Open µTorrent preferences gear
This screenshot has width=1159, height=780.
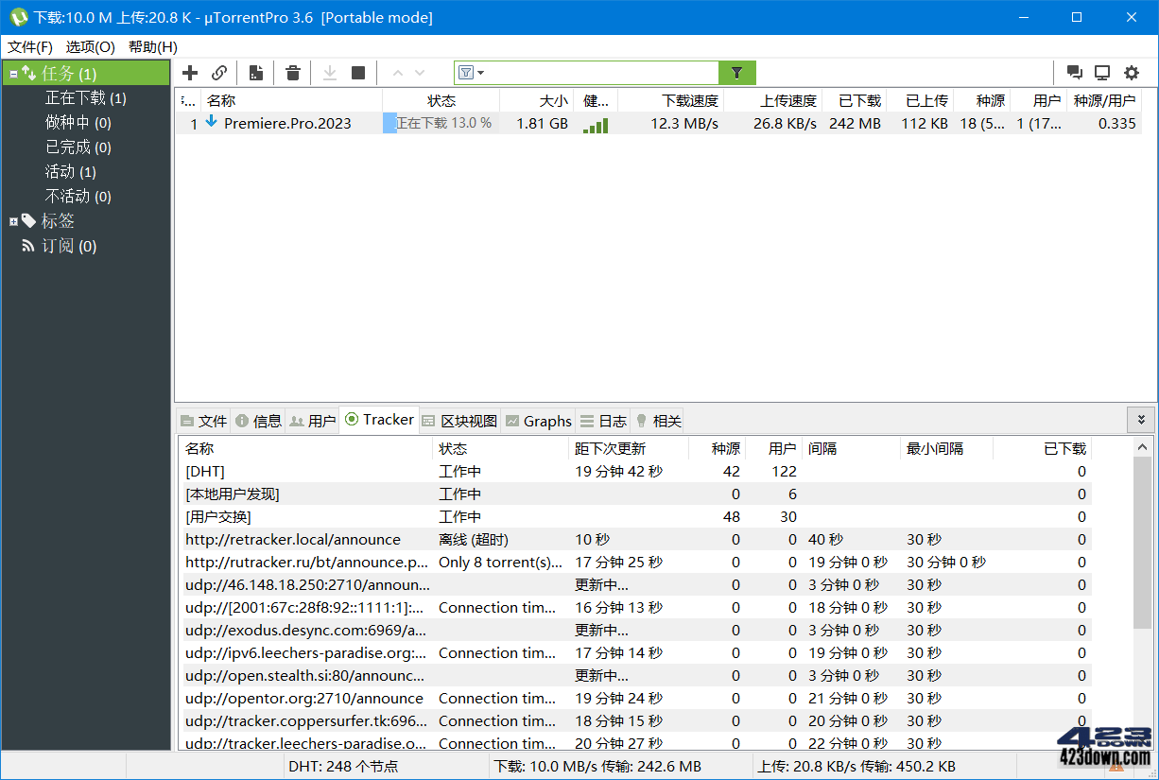(x=1132, y=72)
